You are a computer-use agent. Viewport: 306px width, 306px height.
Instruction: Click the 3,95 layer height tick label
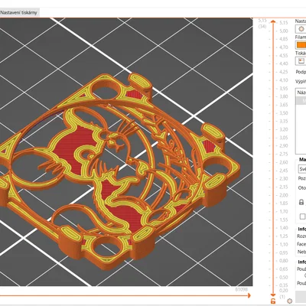(x=284, y=89)
